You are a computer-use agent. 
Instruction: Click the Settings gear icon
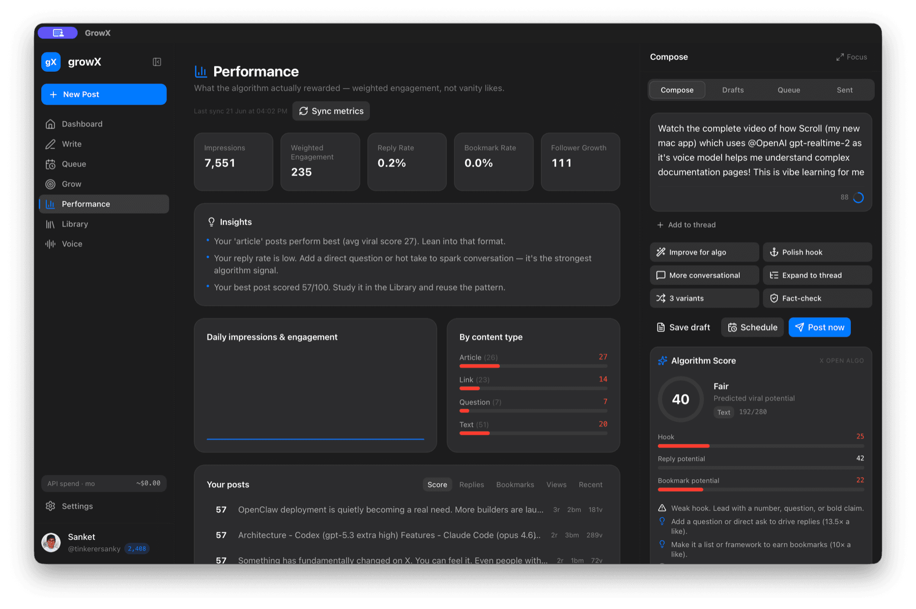tap(50, 506)
